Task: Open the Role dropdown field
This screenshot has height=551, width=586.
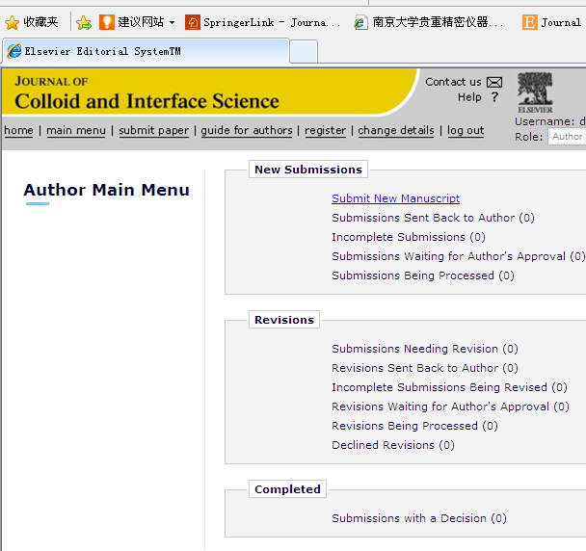Action: coord(567,137)
